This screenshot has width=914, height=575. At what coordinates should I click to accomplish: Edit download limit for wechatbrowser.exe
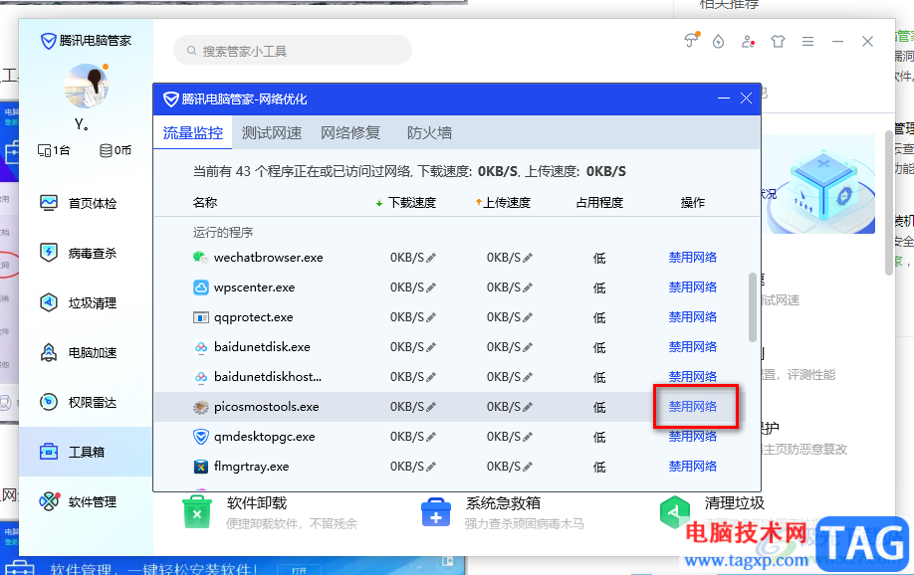[431, 258]
